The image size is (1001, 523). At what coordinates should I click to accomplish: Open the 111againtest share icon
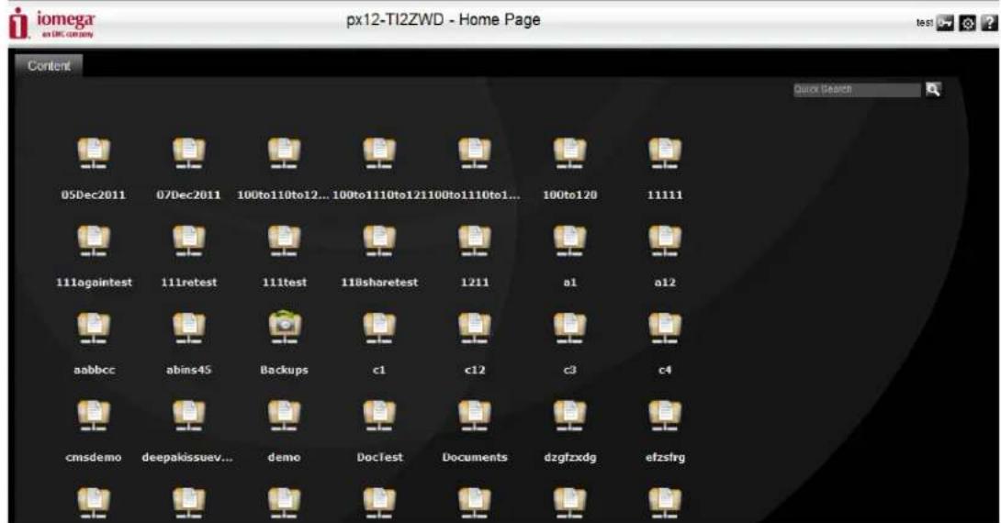93,241
